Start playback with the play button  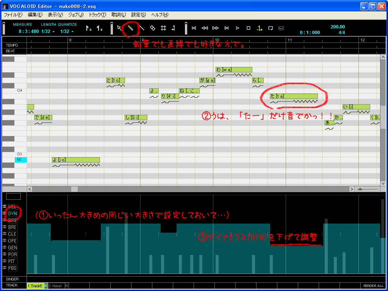(237, 28)
